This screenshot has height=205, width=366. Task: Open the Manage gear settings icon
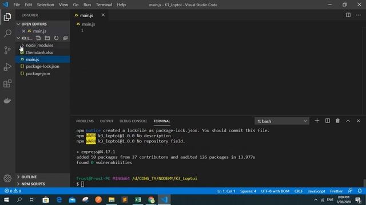pos(7,178)
